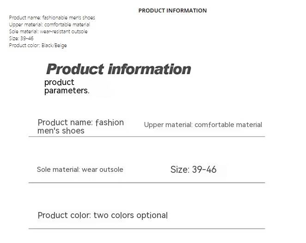Click 'Product color: Black/Beige' text
Image resolution: width=306 pixels, height=243 pixels.
(x=38, y=45)
